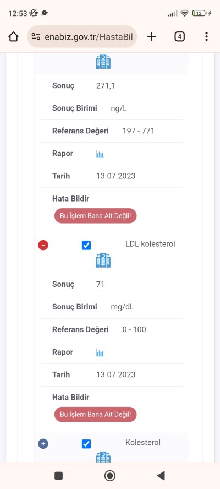Click 'Bu İşlem Bana Ait Değil!' below the 271,1 result

click(x=95, y=216)
